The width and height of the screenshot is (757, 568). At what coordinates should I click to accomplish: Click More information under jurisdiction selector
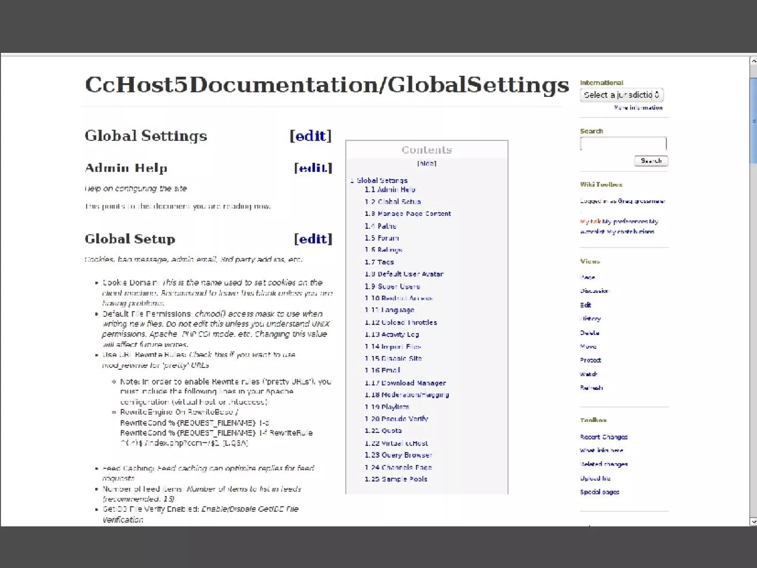(638, 108)
